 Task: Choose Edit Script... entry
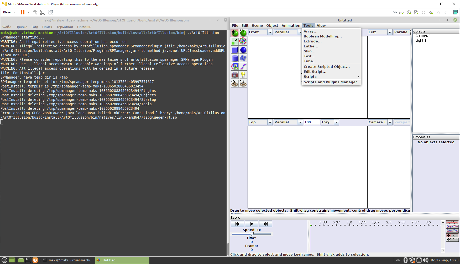pyautogui.click(x=331, y=71)
